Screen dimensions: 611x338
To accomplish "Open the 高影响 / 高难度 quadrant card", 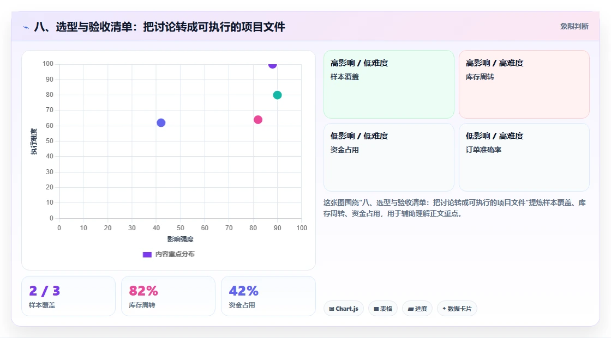I will point(524,84).
